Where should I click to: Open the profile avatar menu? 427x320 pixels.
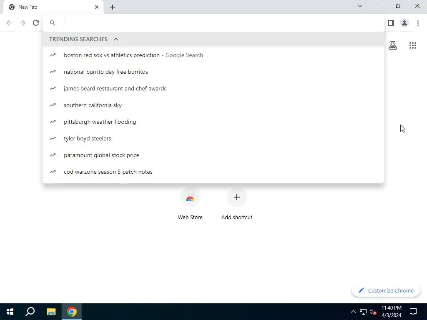tap(404, 23)
